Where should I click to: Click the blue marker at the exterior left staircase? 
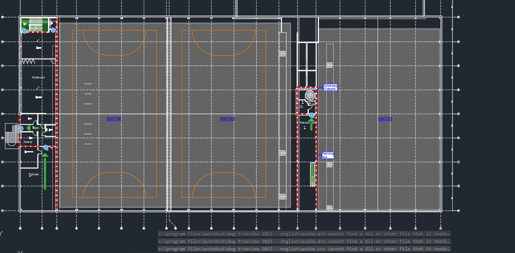click(21, 129)
